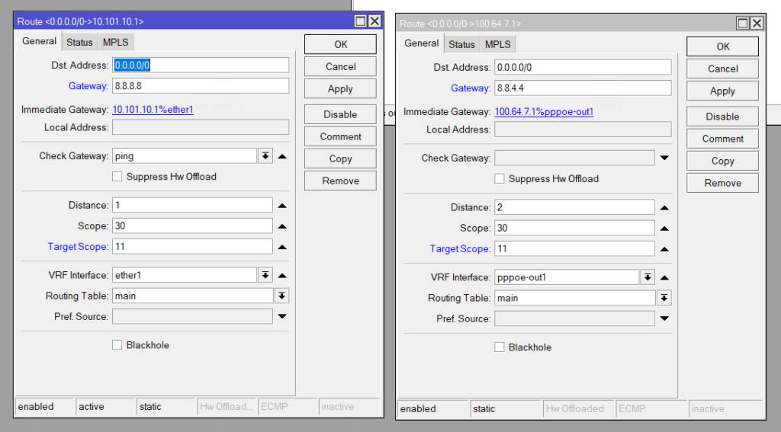Open VRF Interface ether1 dropdown

tap(265, 275)
